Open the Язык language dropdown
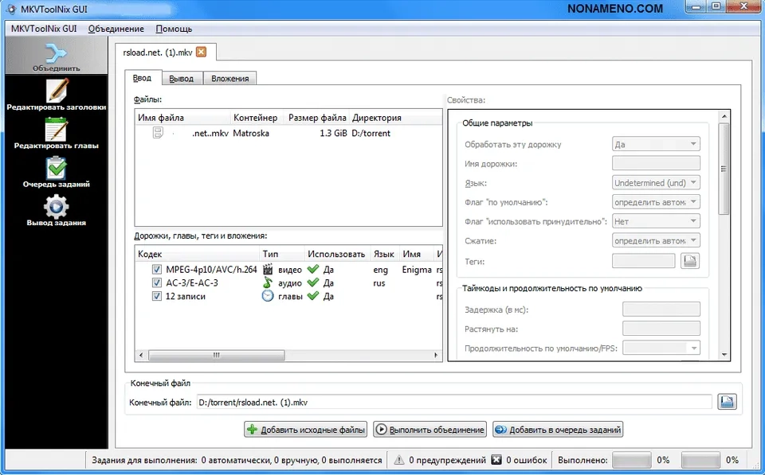 tap(655, 183)
